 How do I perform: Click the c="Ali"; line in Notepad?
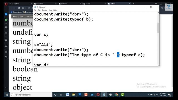(44, 44)
